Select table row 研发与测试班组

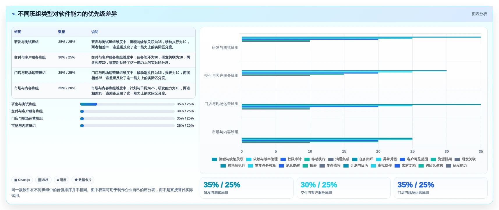click(x=103, y=45)
